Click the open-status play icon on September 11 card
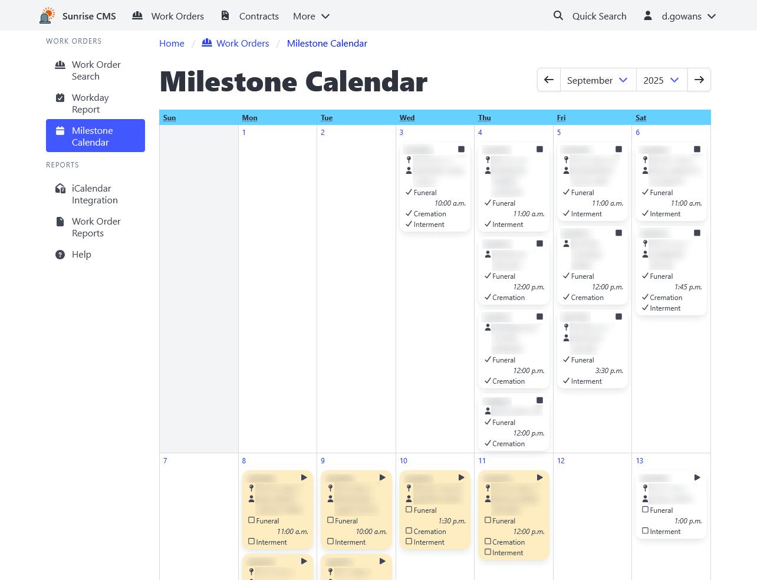Viewport: 757px width, 580px height. 540,477
